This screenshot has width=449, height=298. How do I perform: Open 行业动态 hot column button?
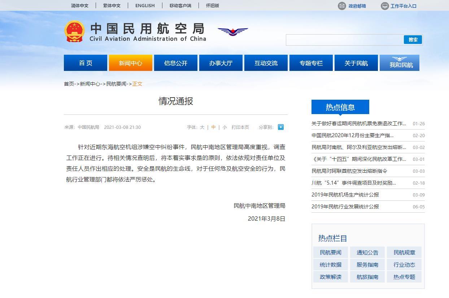pyautogui.click(x=404, y=265)
